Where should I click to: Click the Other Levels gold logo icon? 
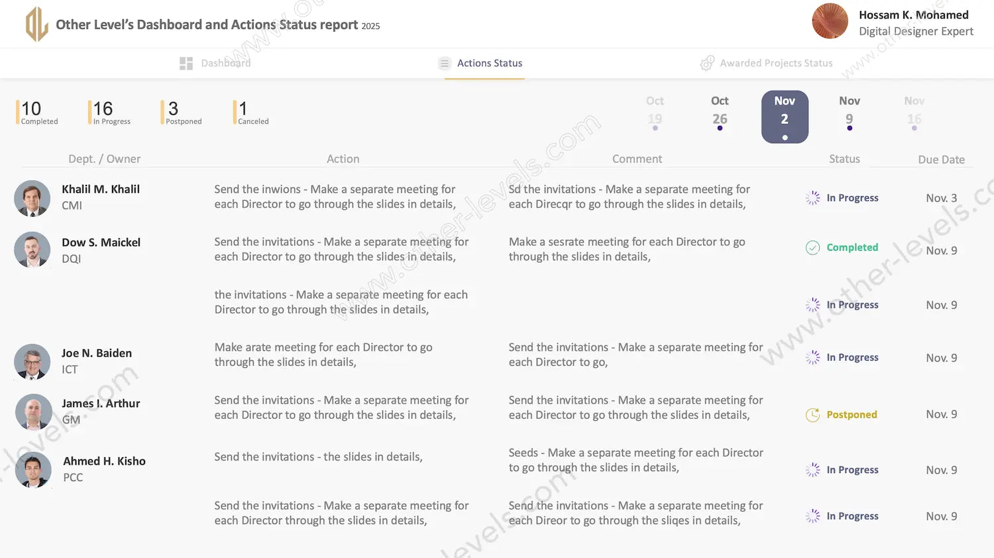[x=36, y=25]
